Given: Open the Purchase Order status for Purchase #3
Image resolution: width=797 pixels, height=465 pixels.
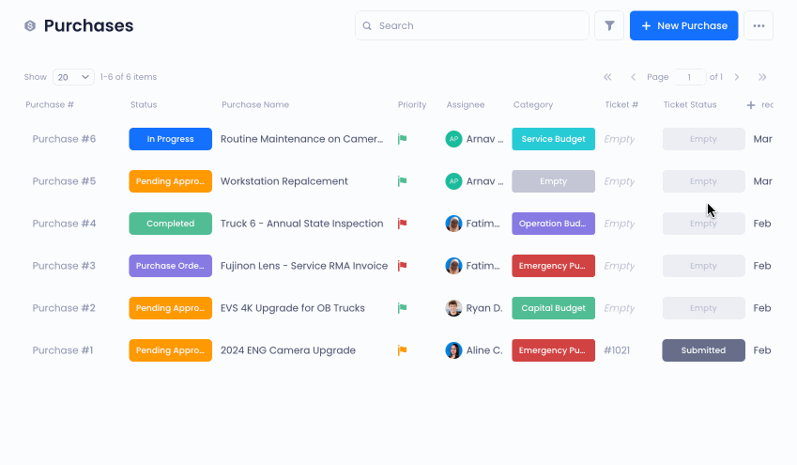Looking at the screenshot, I should click(170, 266).
